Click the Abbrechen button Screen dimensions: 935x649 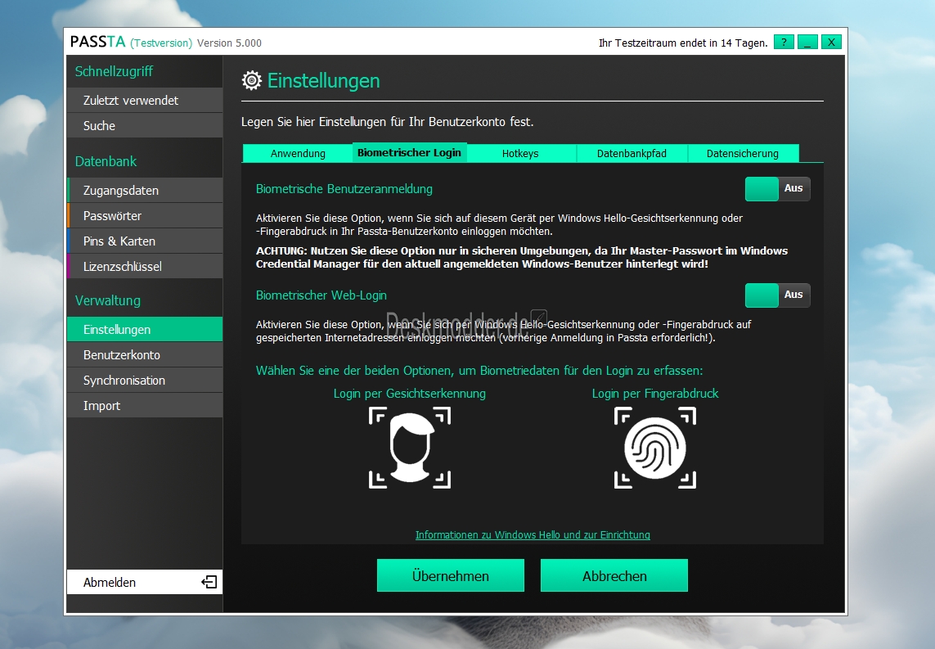click(x=614, y=575)
